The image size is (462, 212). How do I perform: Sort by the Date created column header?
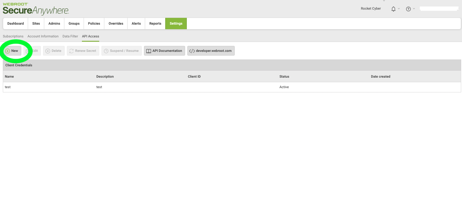pos(381,77)
